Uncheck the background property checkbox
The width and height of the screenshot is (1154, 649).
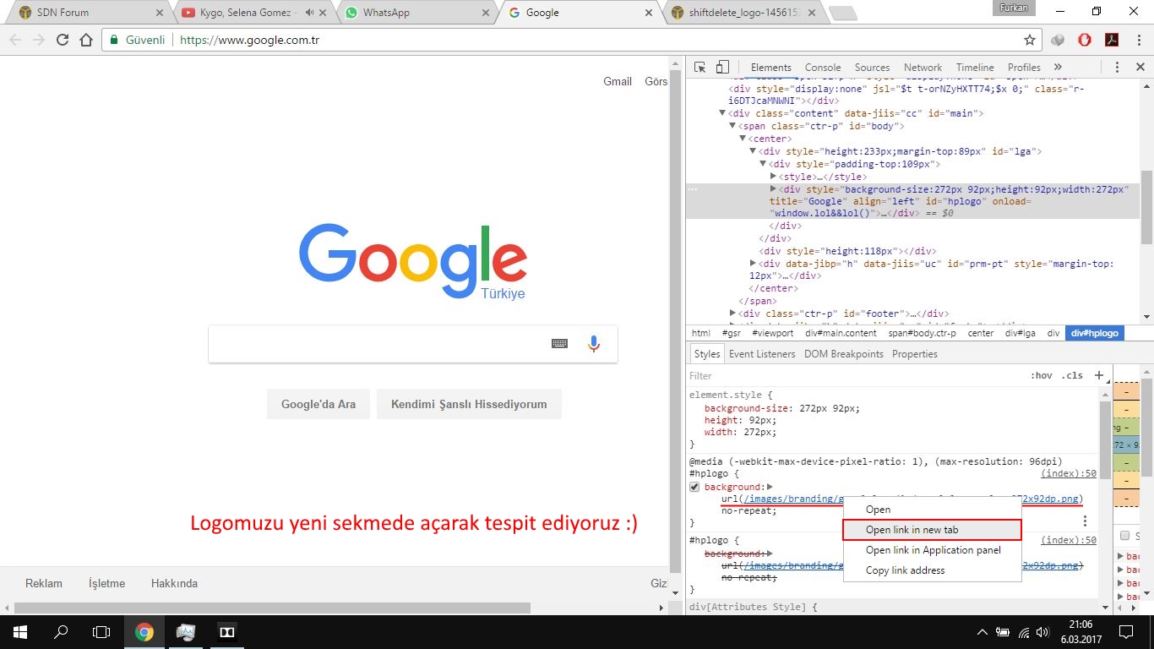click(694, 487)
